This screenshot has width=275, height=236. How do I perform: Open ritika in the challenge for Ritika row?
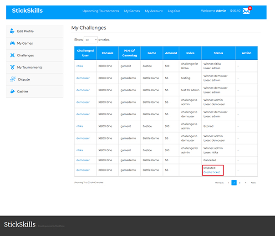(x=80, y=66)
